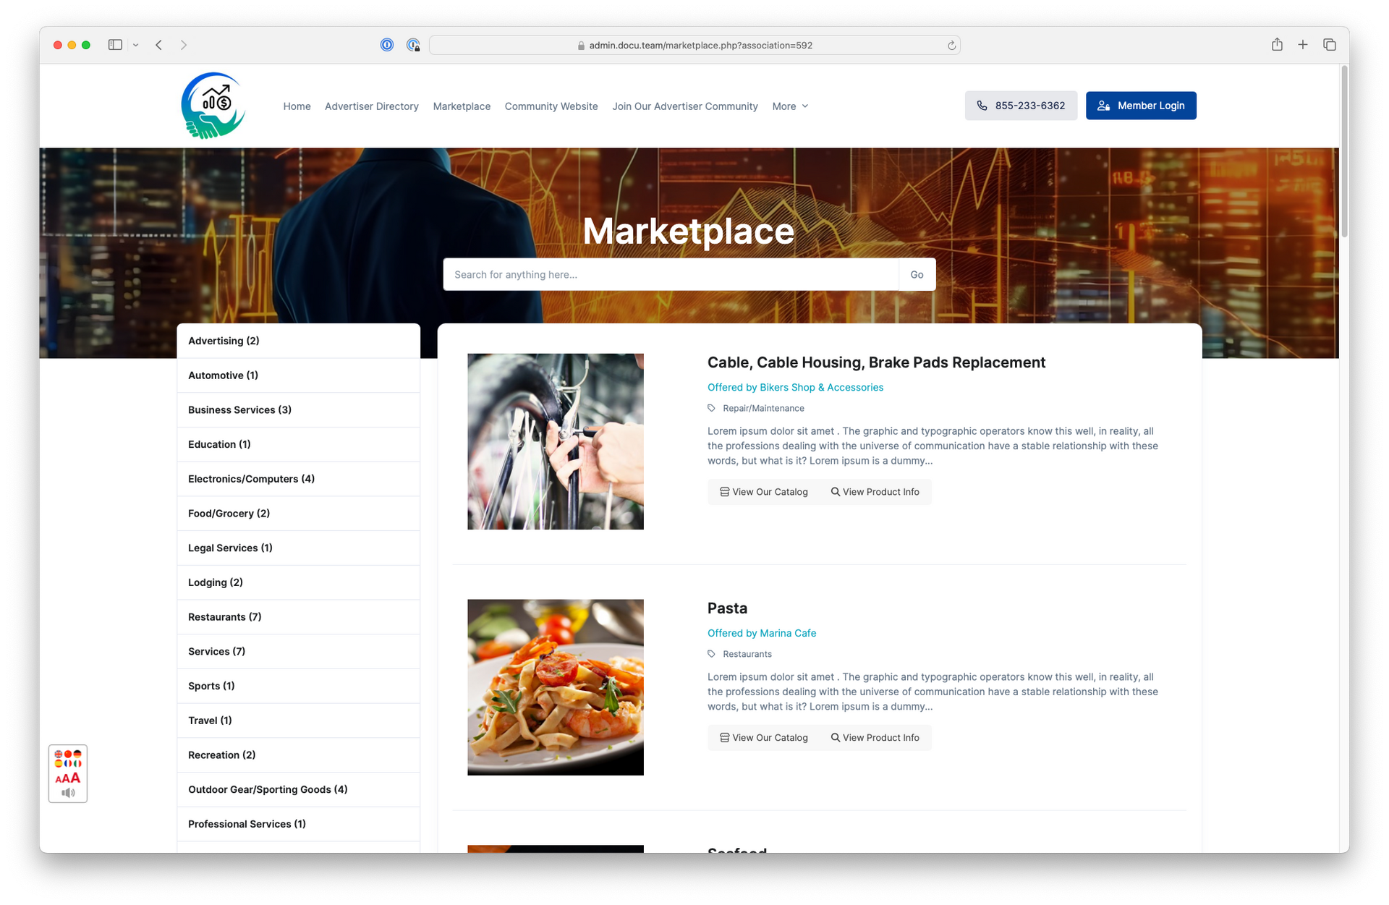Open the Home nav item
Screen dimensions: 1389x905
click(x=297, y=106)
